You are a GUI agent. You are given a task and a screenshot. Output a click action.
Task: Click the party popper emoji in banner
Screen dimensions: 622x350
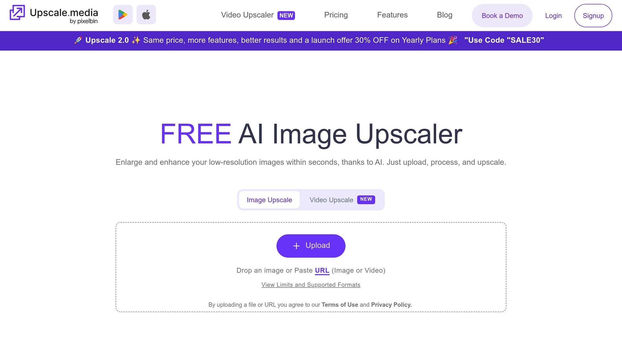click(x=453, y=40)
